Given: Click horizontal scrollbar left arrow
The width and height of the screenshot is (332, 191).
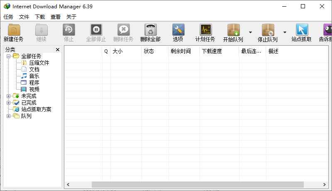Looking at the screenshot, I should 68,185.
